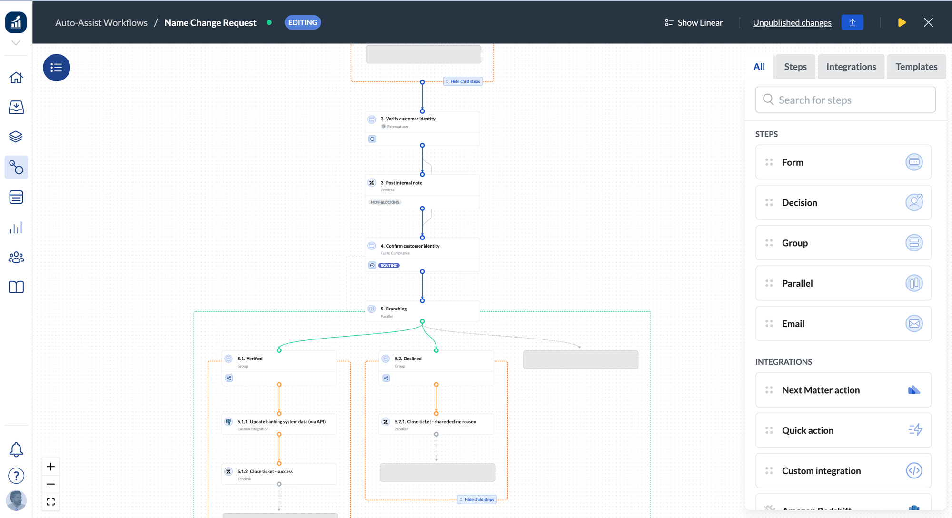Switch to the Integrations tab
This screenshot has width=952, height=518.
point(851,67)
